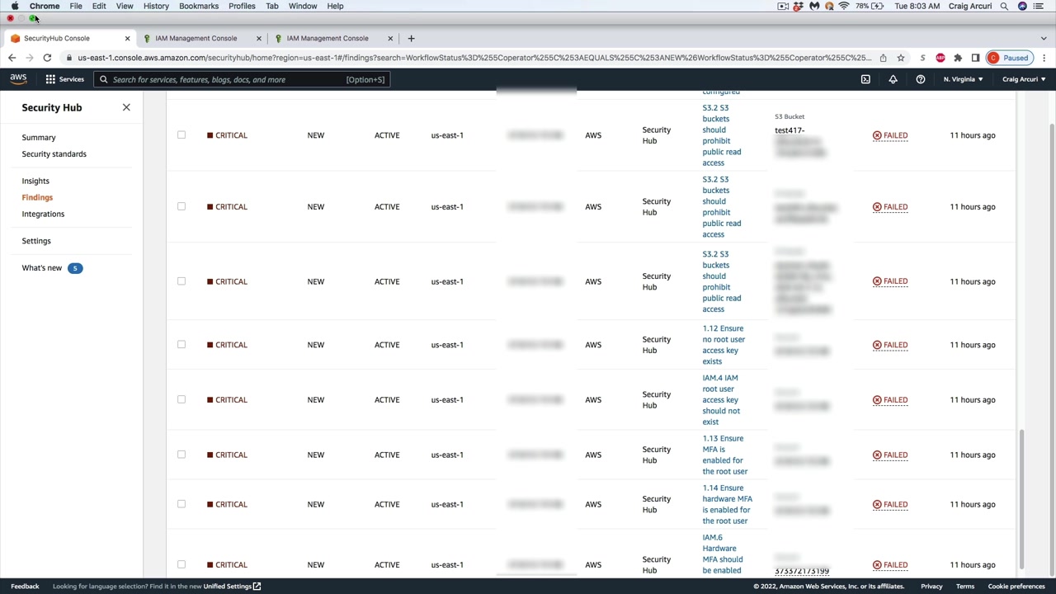The width and height of the screenshot is (1056, 594).
Task: Reload the current Chrome page
Action: [x=47, y=58]
